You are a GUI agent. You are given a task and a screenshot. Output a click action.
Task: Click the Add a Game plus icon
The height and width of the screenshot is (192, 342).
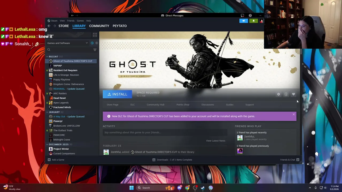49,160
